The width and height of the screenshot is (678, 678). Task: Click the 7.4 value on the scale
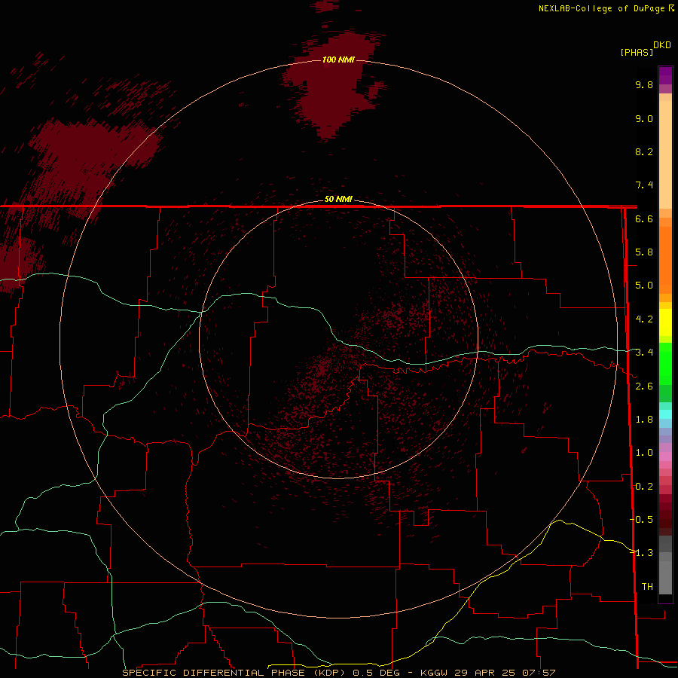(x=644, y=185)
